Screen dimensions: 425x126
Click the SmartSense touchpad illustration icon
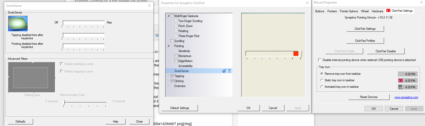pyautogui.click(x=18, y=23)
